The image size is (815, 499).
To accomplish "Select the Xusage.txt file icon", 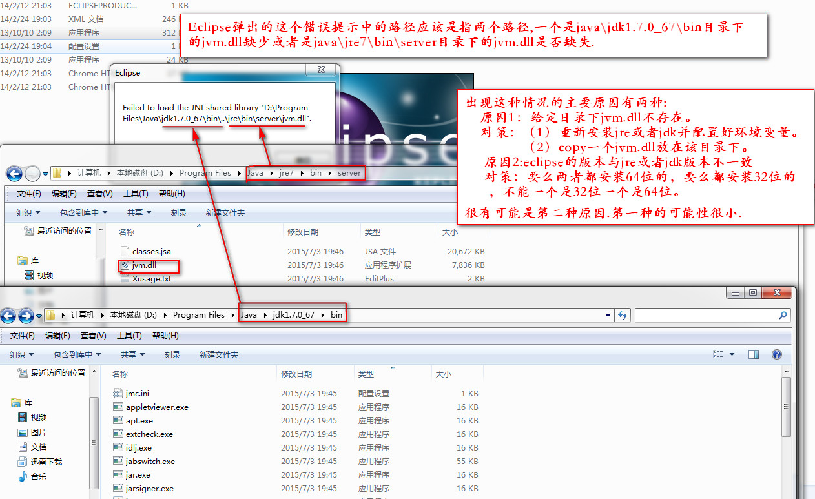I will pos(125,279).
